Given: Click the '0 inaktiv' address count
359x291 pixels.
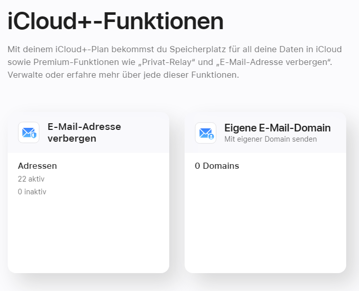Looking at the screenshot, I should (32, 192).
